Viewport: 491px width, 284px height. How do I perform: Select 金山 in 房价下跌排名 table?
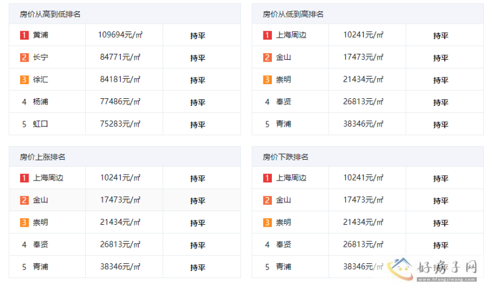click(x=283, y=200)
